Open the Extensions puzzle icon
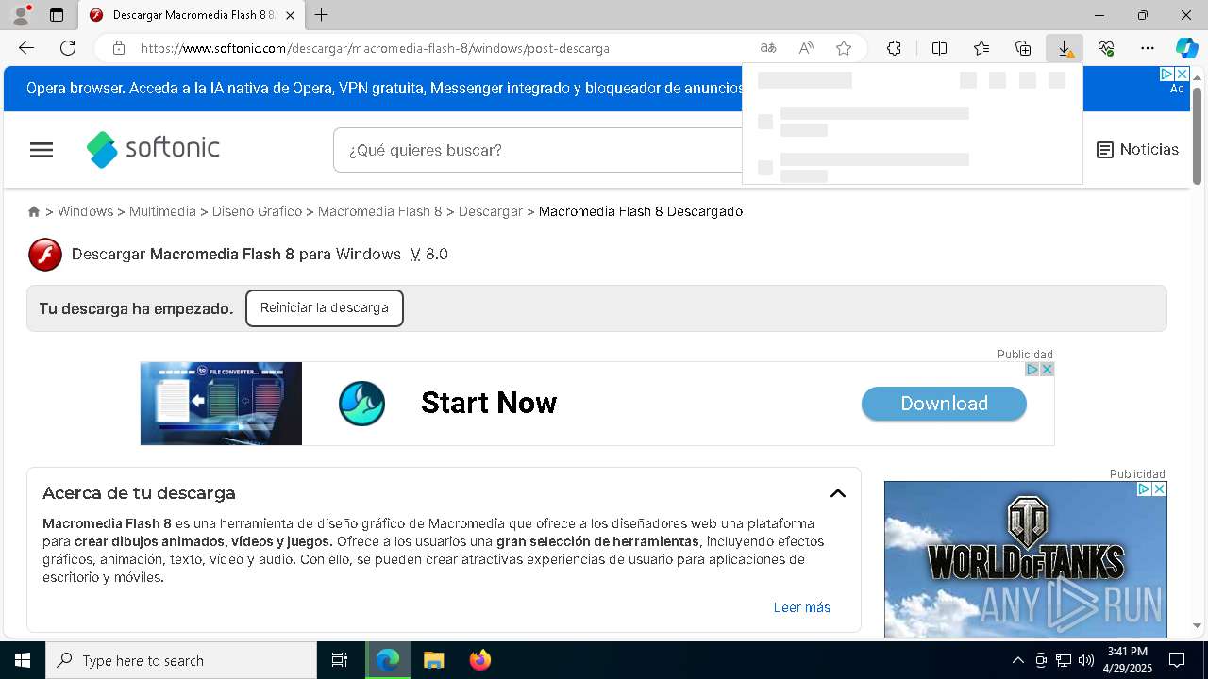The height and width of the screenshot is (679, 1208). pyautogui.click(x=894, y=48)
